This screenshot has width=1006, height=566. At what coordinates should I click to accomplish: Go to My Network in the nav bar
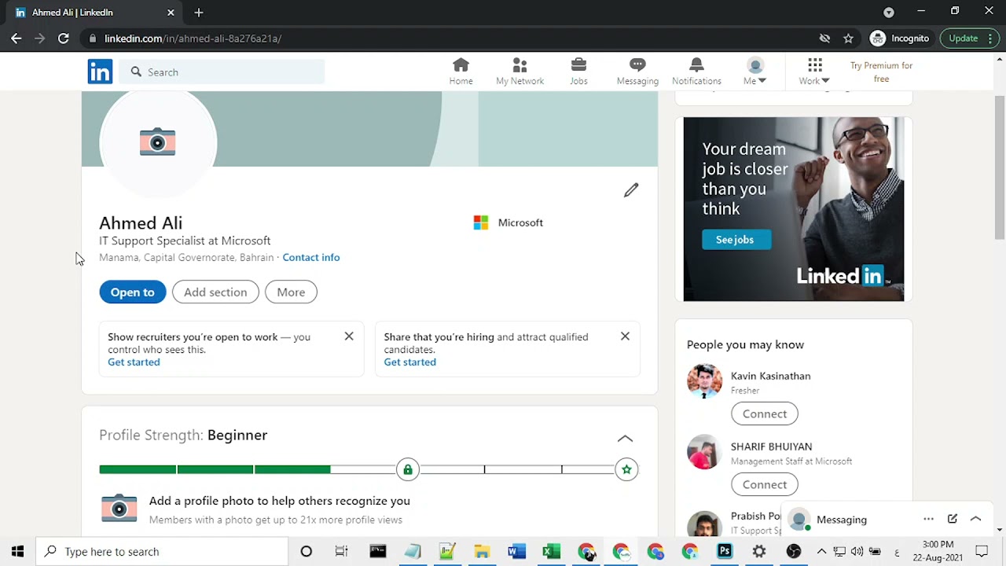520,72
